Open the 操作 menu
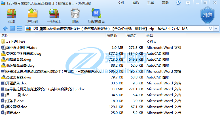The height and width of the screenshot is (127, 220). [x=136, y=3]
